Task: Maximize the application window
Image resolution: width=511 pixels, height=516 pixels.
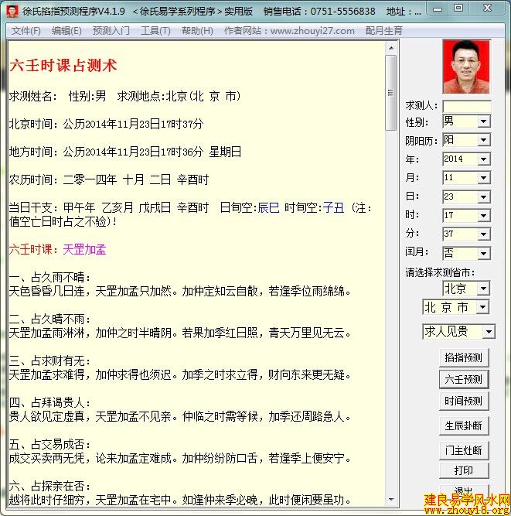Action: tap(458, 9)
